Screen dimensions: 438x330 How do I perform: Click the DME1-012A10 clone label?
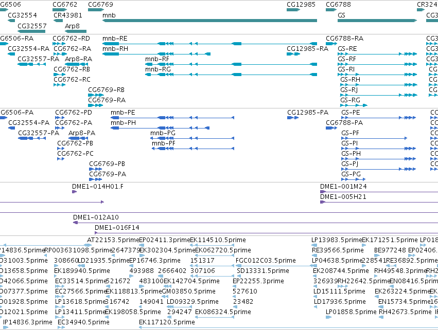96,217
